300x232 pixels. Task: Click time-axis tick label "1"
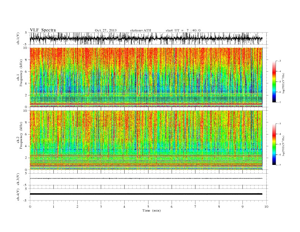coord(54,207)
